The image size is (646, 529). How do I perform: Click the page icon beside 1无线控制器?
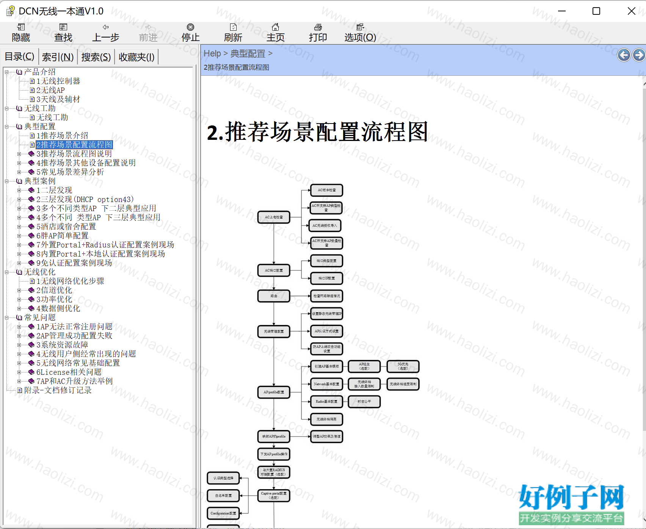(32, 81)
